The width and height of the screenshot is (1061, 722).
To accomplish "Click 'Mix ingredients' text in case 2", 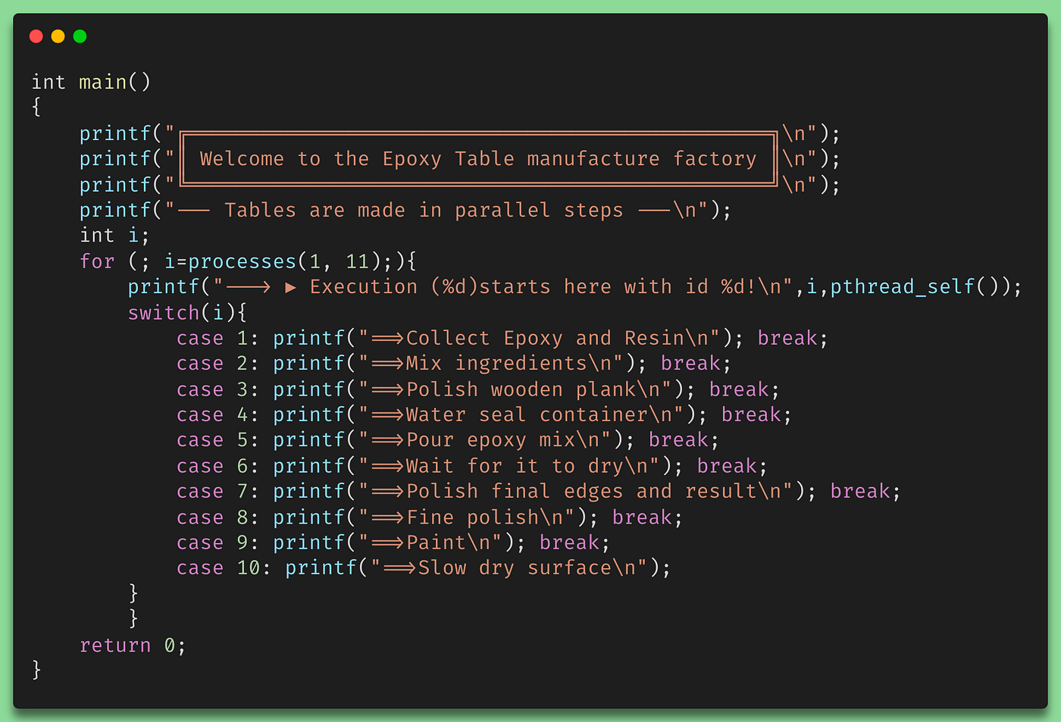I will (496, 364).
